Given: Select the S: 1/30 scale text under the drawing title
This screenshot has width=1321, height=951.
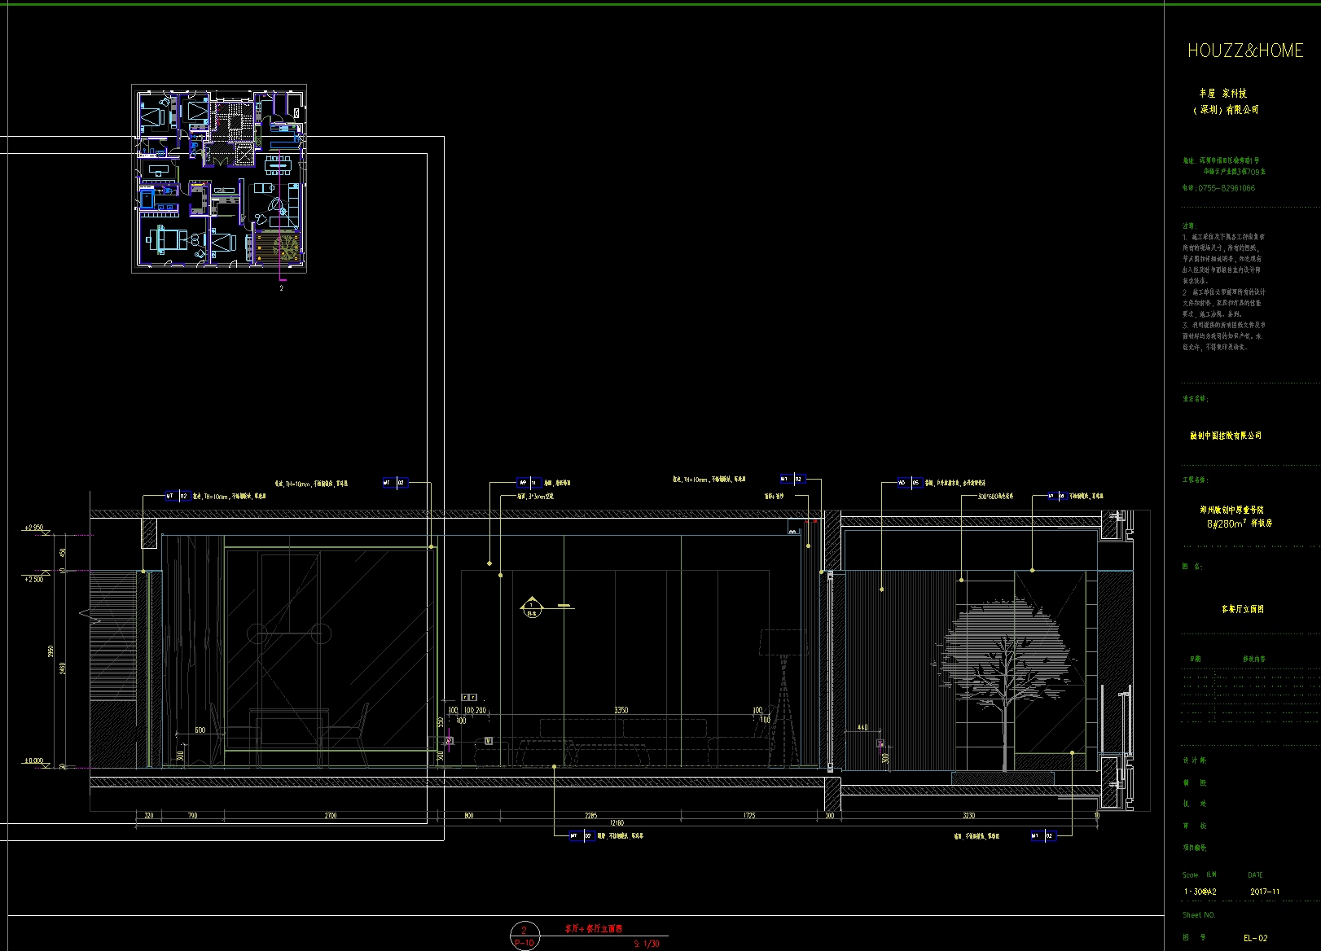Looking at the screenshot, I should coord(647,944).
